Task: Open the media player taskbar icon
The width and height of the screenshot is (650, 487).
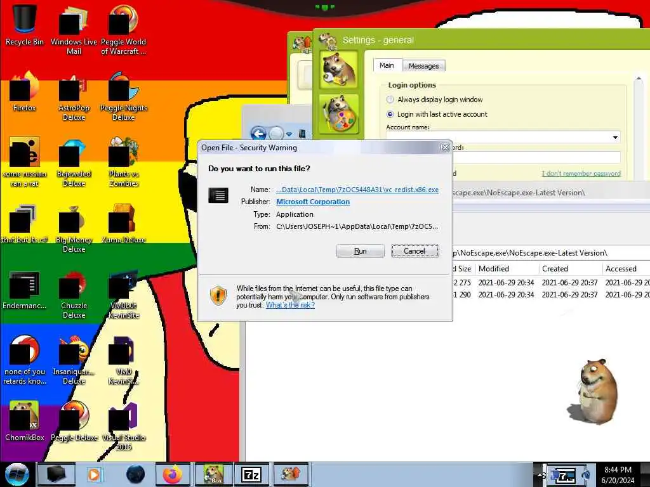Action: [x=94, y=474]
